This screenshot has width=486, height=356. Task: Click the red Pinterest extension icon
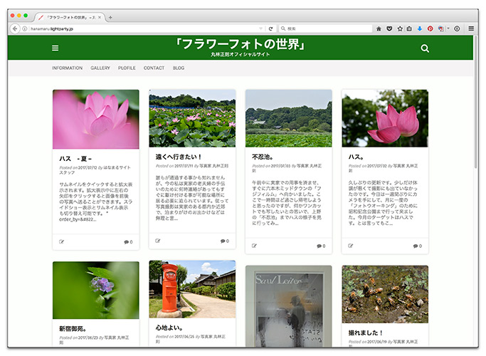click(x=430, y=29)
